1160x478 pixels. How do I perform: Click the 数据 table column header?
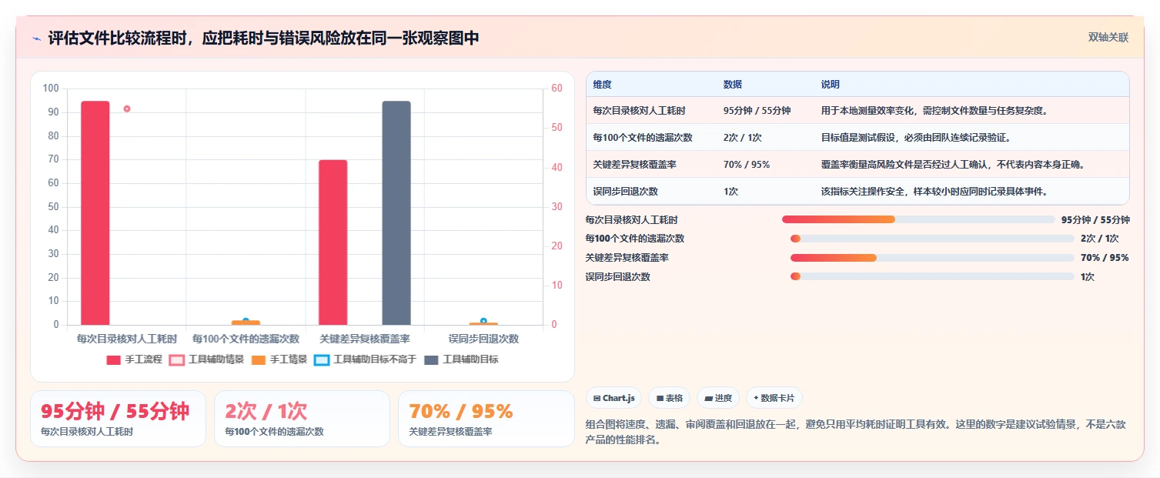[x=733, y=84]
